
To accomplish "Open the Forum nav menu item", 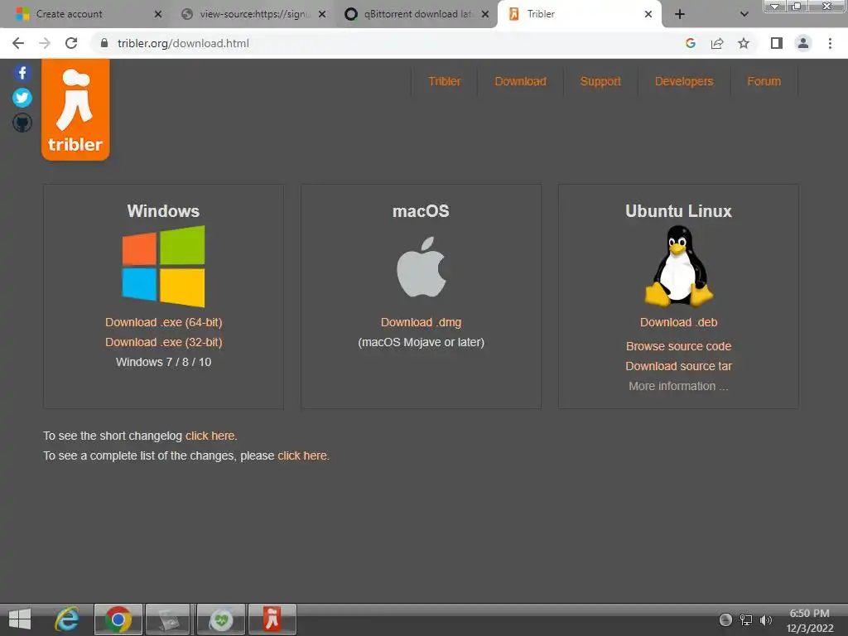I will (x=764, y=81).
